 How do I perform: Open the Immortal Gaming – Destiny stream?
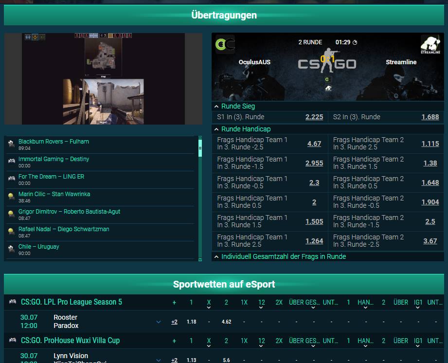coord(54,159)
